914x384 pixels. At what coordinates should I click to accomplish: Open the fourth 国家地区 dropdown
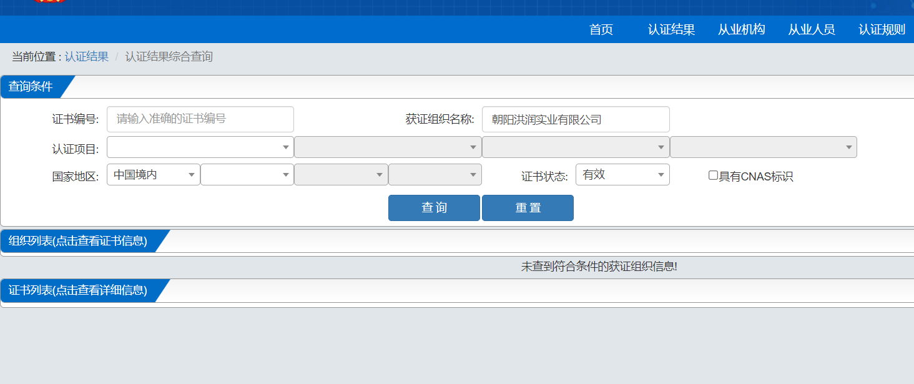[x=435, y=175]
